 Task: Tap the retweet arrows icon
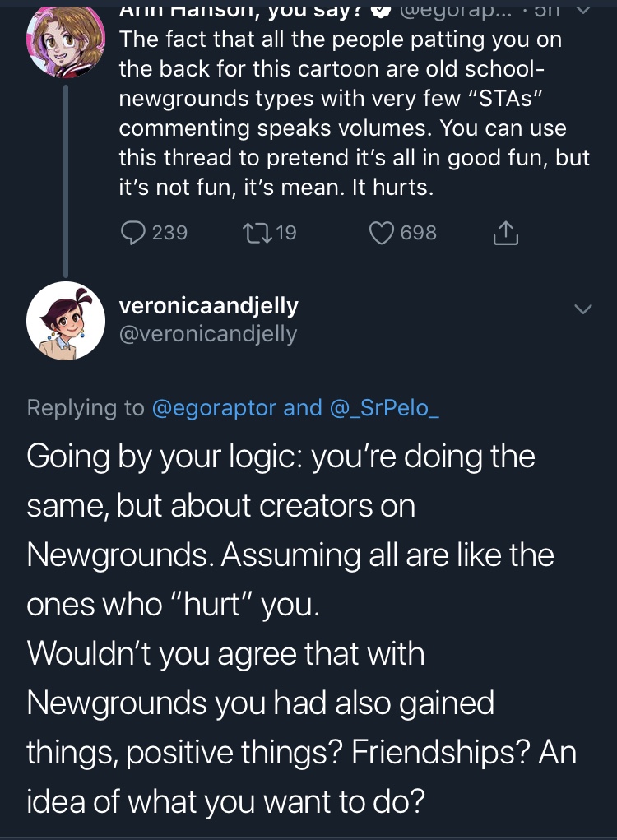255,233
